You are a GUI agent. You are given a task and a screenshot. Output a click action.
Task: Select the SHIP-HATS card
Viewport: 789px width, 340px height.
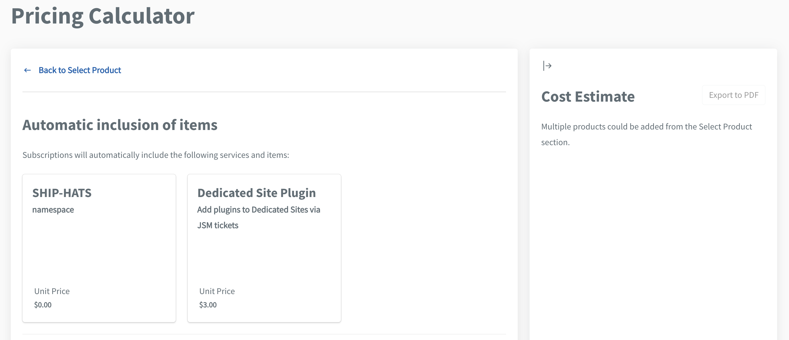click(99, 248)
